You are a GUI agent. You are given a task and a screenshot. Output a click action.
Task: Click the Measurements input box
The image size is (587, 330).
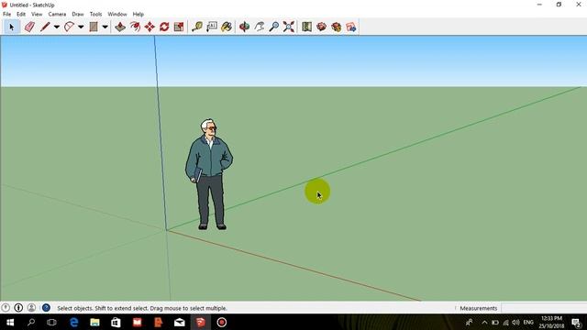(x=544, y=308)
